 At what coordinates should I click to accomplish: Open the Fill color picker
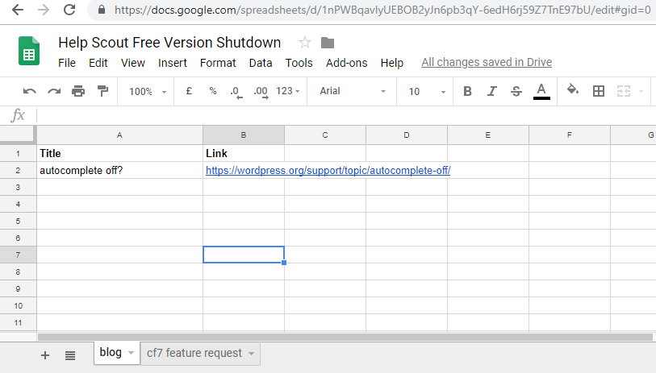(x=572, y=92)
